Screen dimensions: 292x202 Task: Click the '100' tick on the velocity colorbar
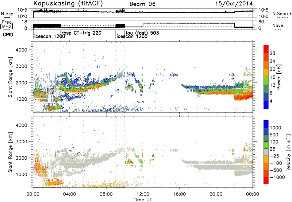[x=274, y=142]
